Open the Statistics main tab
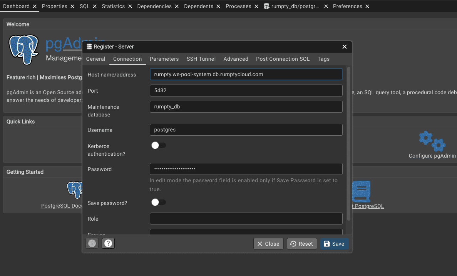Viewport: 457px width, 276px height. click(x=113, y=7)
